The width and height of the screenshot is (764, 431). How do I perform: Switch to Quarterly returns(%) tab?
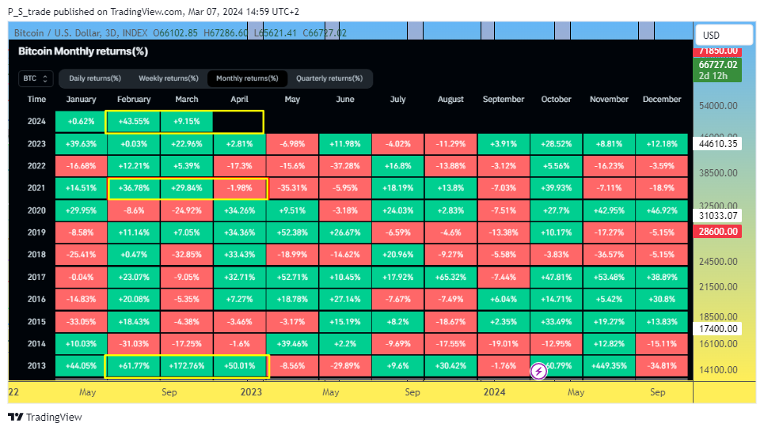click(x=329, y=78)
